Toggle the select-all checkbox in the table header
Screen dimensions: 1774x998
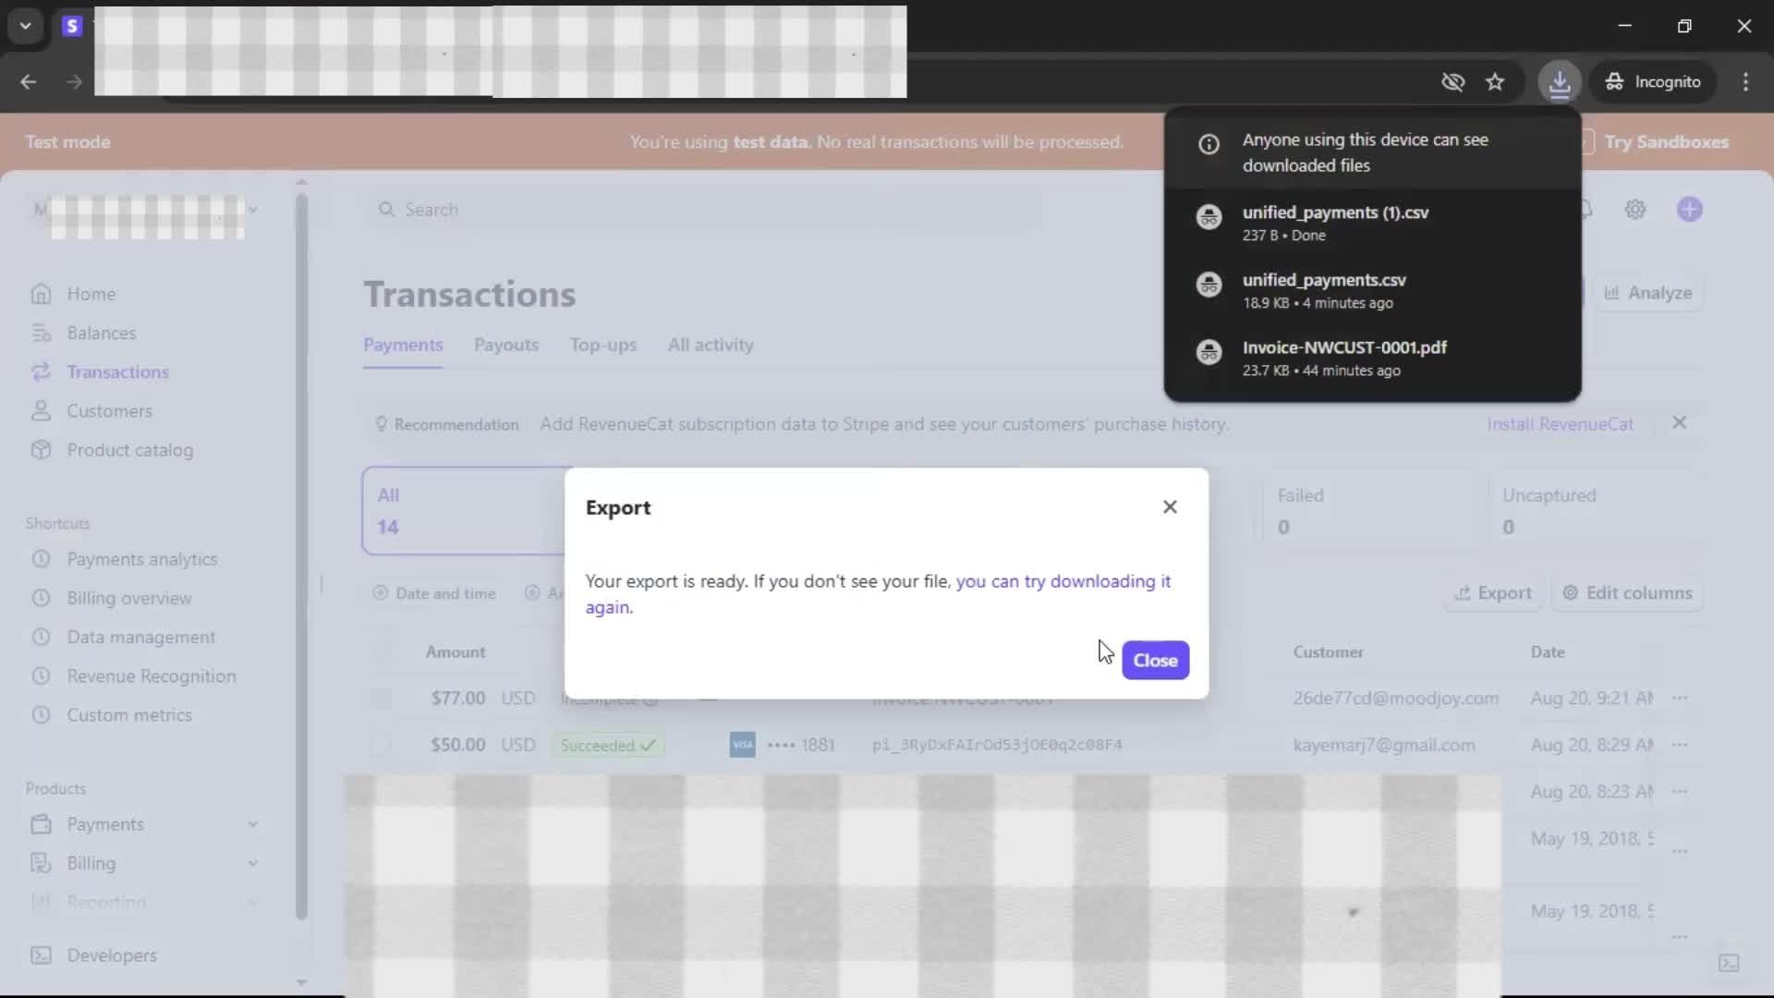pyautogui.click(x=382, y=652)
